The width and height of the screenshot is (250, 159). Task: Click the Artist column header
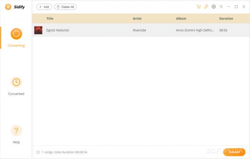coord(137,19)
